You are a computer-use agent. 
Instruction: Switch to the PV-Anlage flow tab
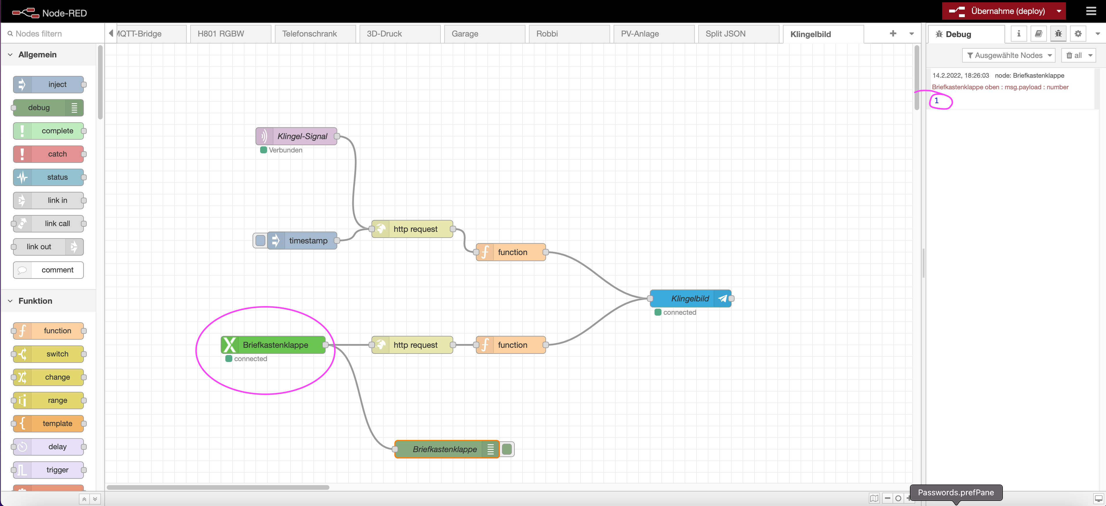coord(640,34)
